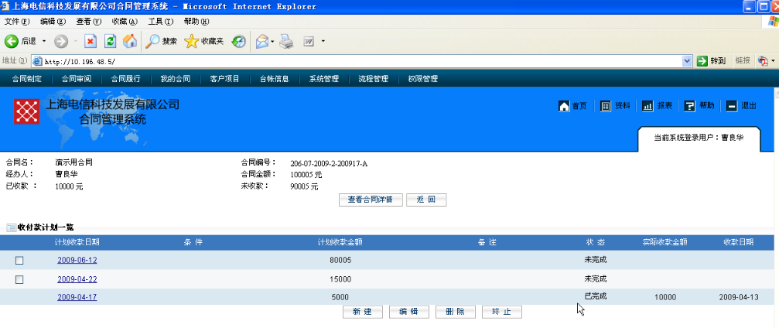
Task: Open the 收藏夹 favorites star button
Action: click(203, 41)
